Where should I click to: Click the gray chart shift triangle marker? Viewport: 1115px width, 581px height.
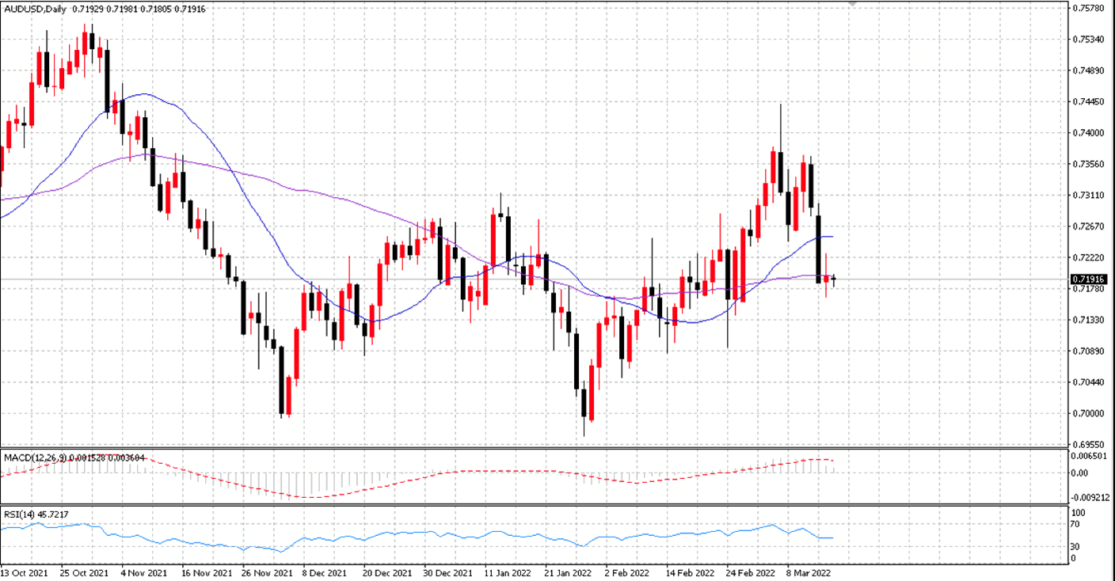[x=852, y=4]
